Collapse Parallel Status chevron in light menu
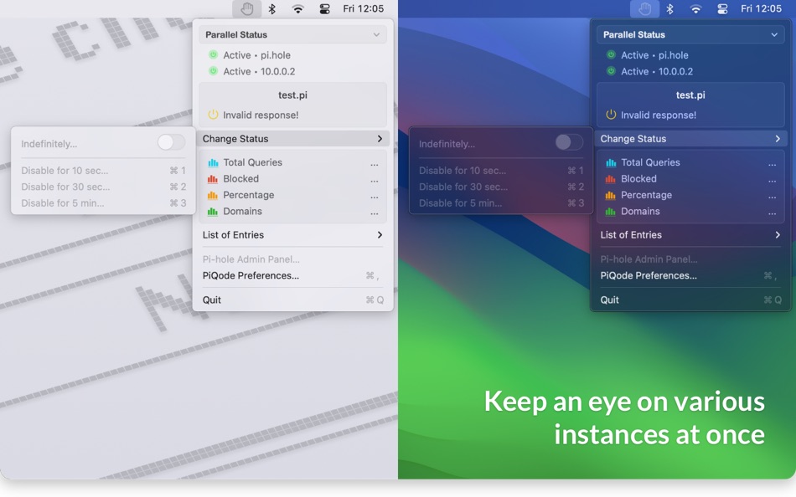The width and height of the screenshot is (796, 497). pos(376,34)
